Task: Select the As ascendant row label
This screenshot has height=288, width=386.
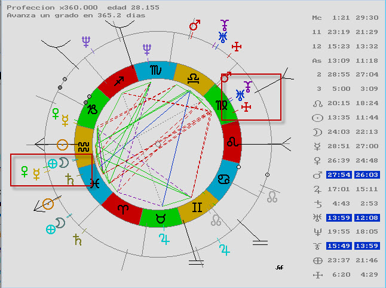Action: tap(317, 60)
